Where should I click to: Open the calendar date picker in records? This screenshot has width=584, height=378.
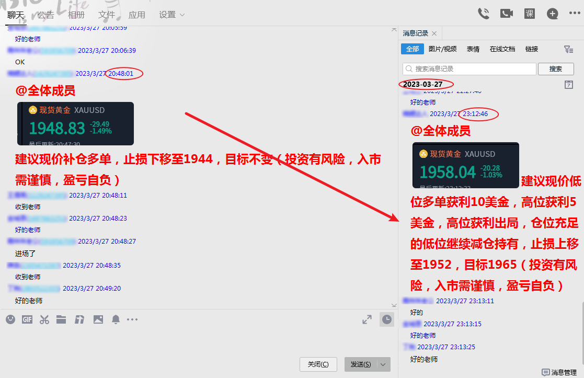pos(569,85)
